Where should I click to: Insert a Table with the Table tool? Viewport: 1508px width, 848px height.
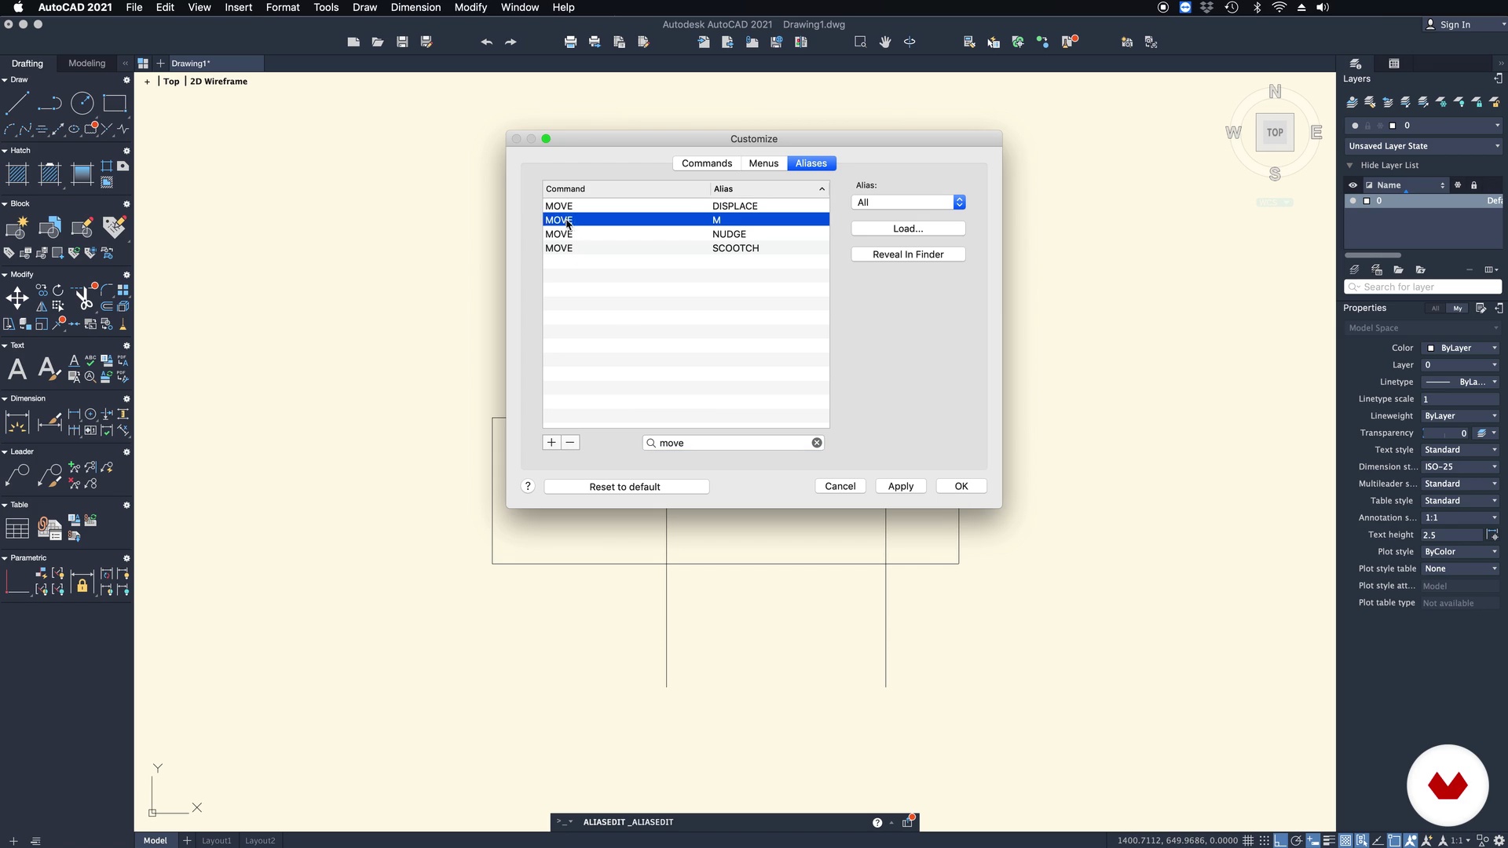[17, 528]
